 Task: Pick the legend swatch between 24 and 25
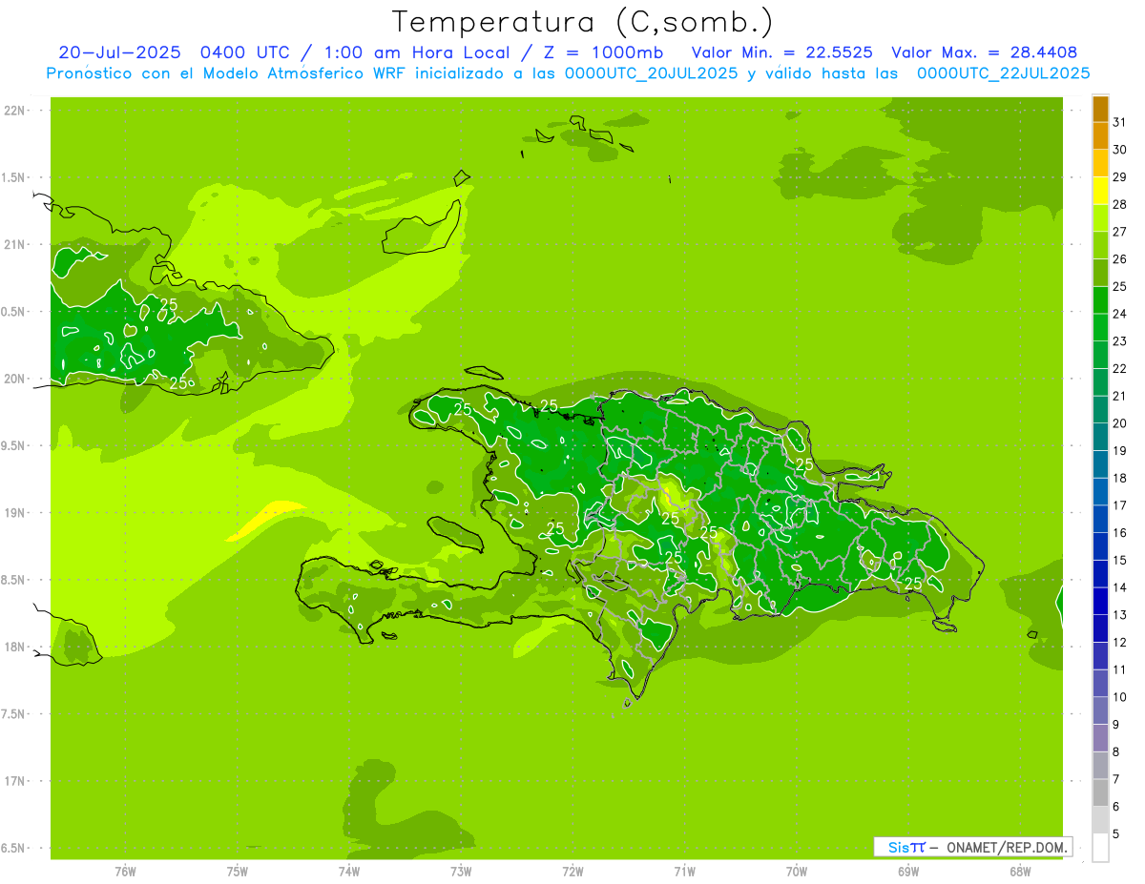point(1100,300)
